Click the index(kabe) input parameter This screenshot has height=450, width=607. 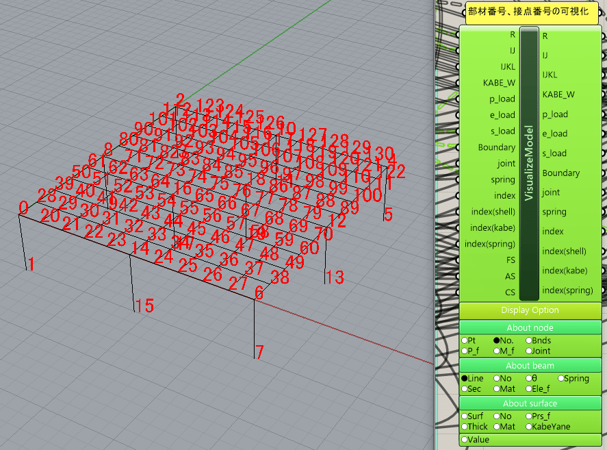[493, 228]
